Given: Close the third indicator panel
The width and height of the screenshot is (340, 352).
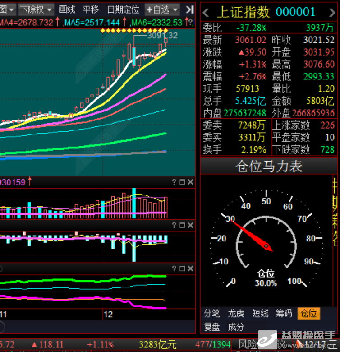Looking at the screenshot, I should pos(190,269).
